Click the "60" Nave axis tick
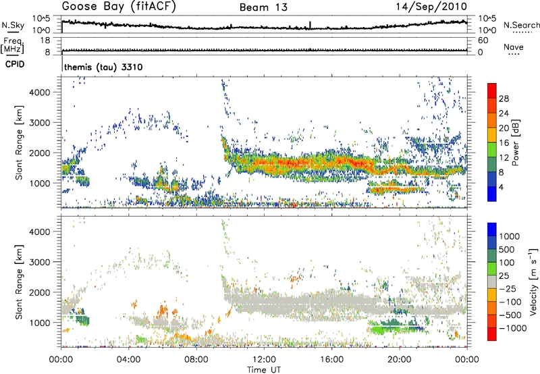The width and height of the screenshot is (540, 374). [x=483, y=41]
